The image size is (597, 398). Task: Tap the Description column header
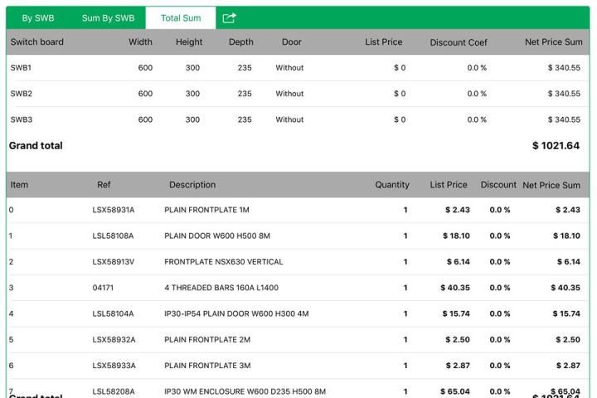pos(192,185)
